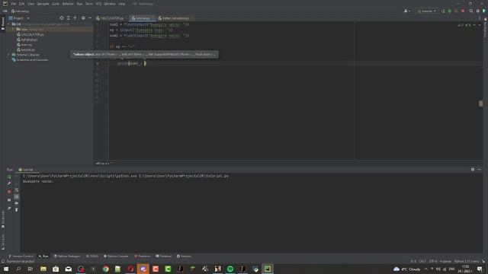Expand External Libraries node

(x=9, y=55)
